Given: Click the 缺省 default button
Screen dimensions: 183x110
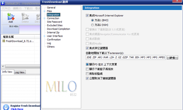Looking at the screenshot, I should click(172, 57).
